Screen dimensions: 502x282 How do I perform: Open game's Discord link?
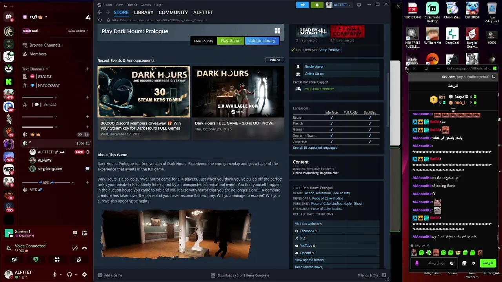[x=304, y=253]
